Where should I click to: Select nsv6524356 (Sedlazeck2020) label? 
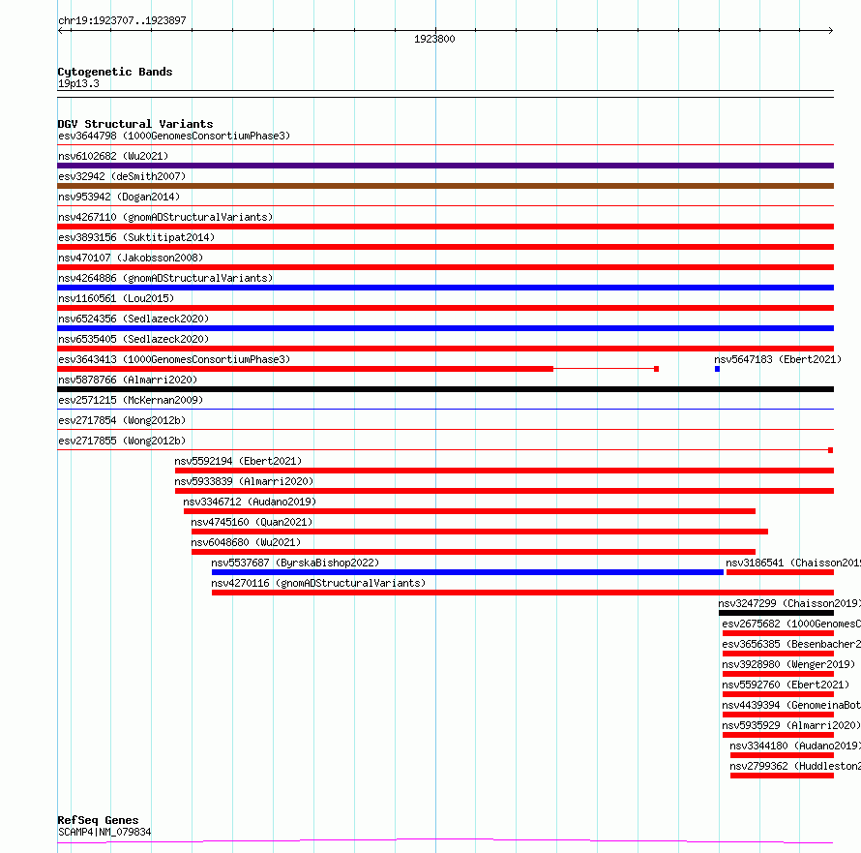[x=134, y=319]
